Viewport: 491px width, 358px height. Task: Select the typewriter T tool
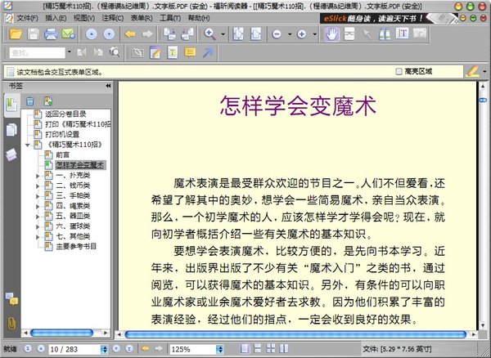coord(172,52)
